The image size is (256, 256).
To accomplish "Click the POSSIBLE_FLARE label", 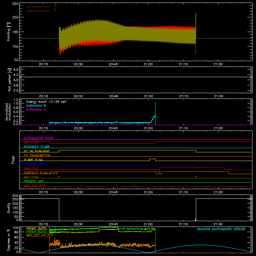I will click(37, 147).
